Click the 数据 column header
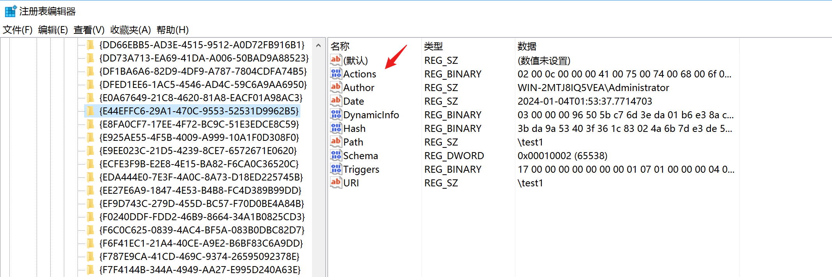832x277 pixels. tap(527, 46)
